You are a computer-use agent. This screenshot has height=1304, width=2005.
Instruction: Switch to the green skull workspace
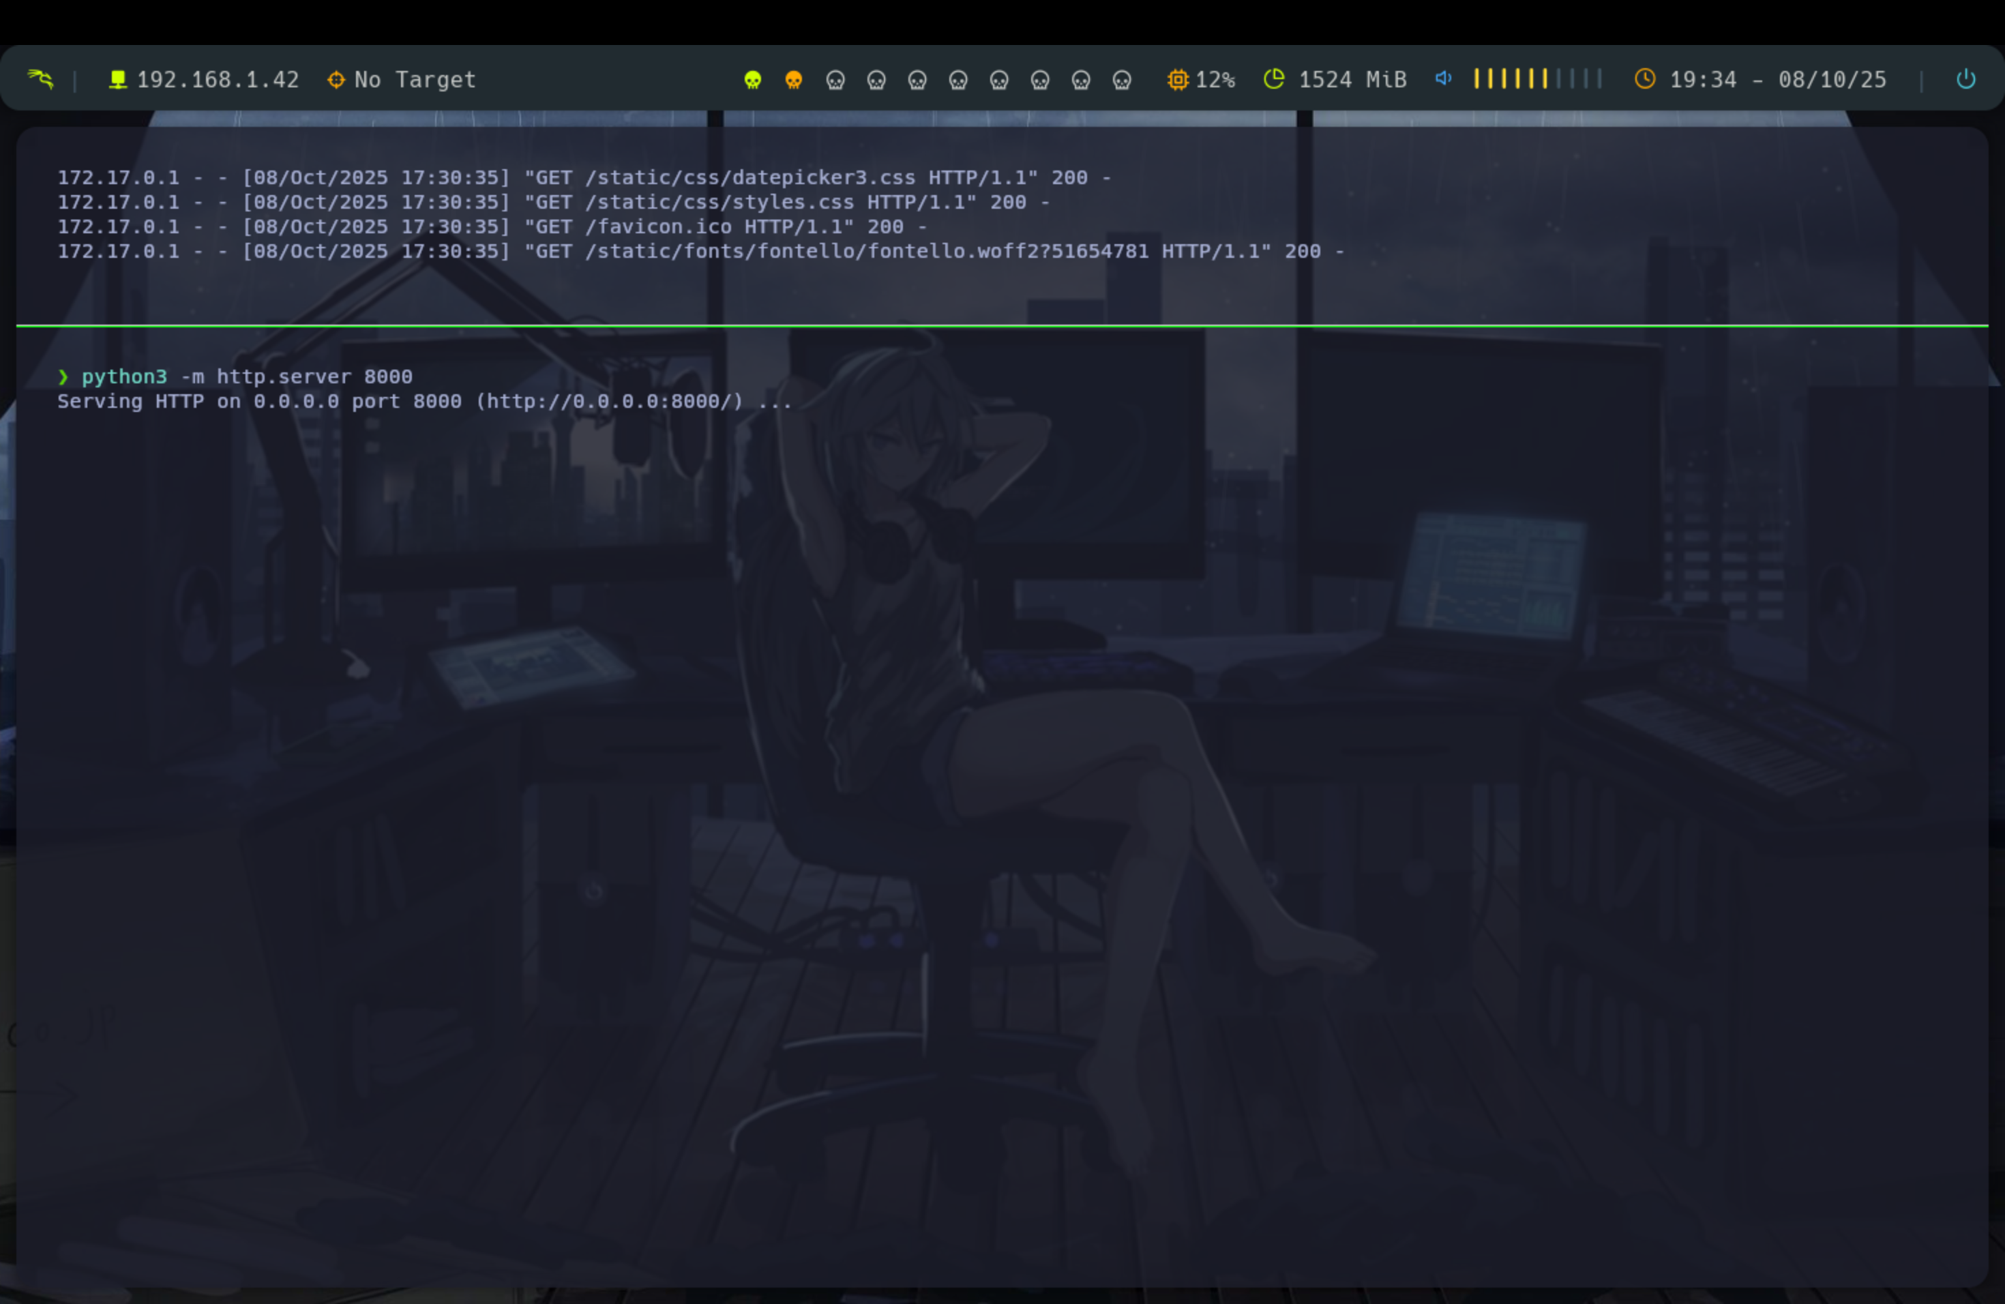pos(752,80)
